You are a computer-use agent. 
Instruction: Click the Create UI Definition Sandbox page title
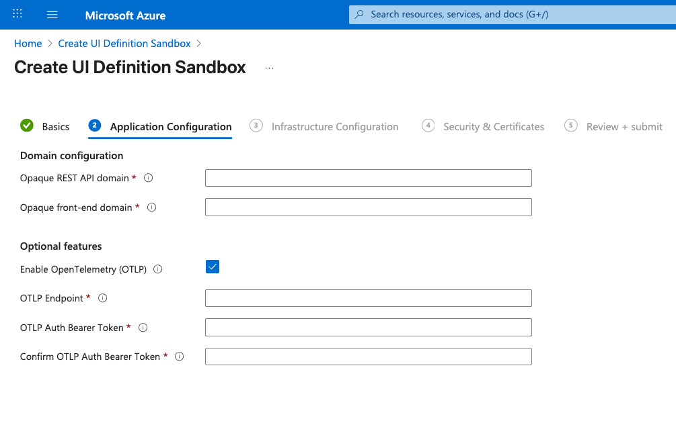click(x=130, y=67)
